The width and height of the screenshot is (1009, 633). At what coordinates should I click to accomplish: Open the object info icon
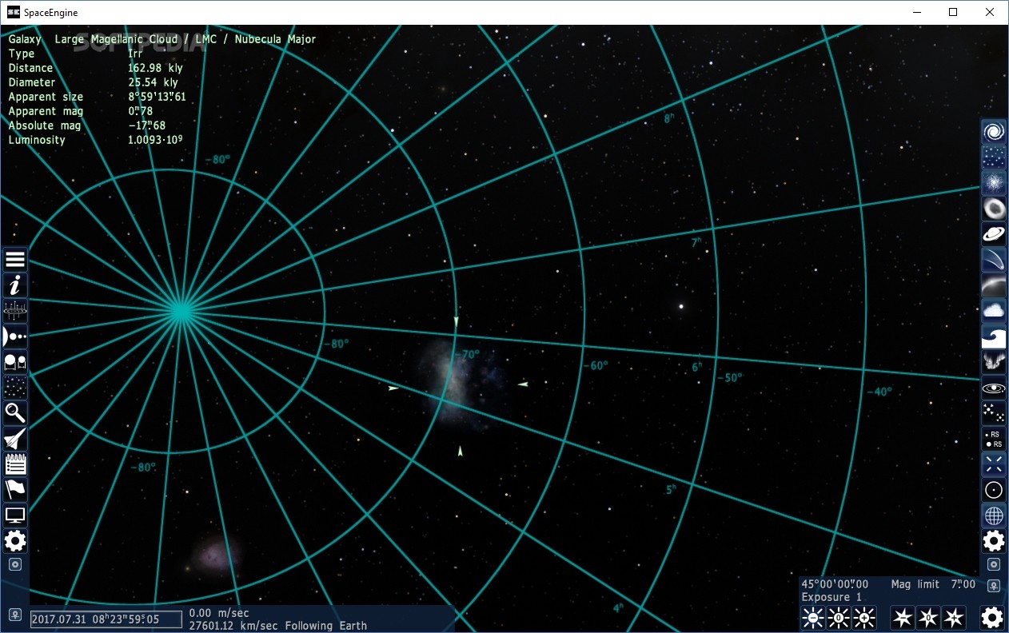[15, 285]
